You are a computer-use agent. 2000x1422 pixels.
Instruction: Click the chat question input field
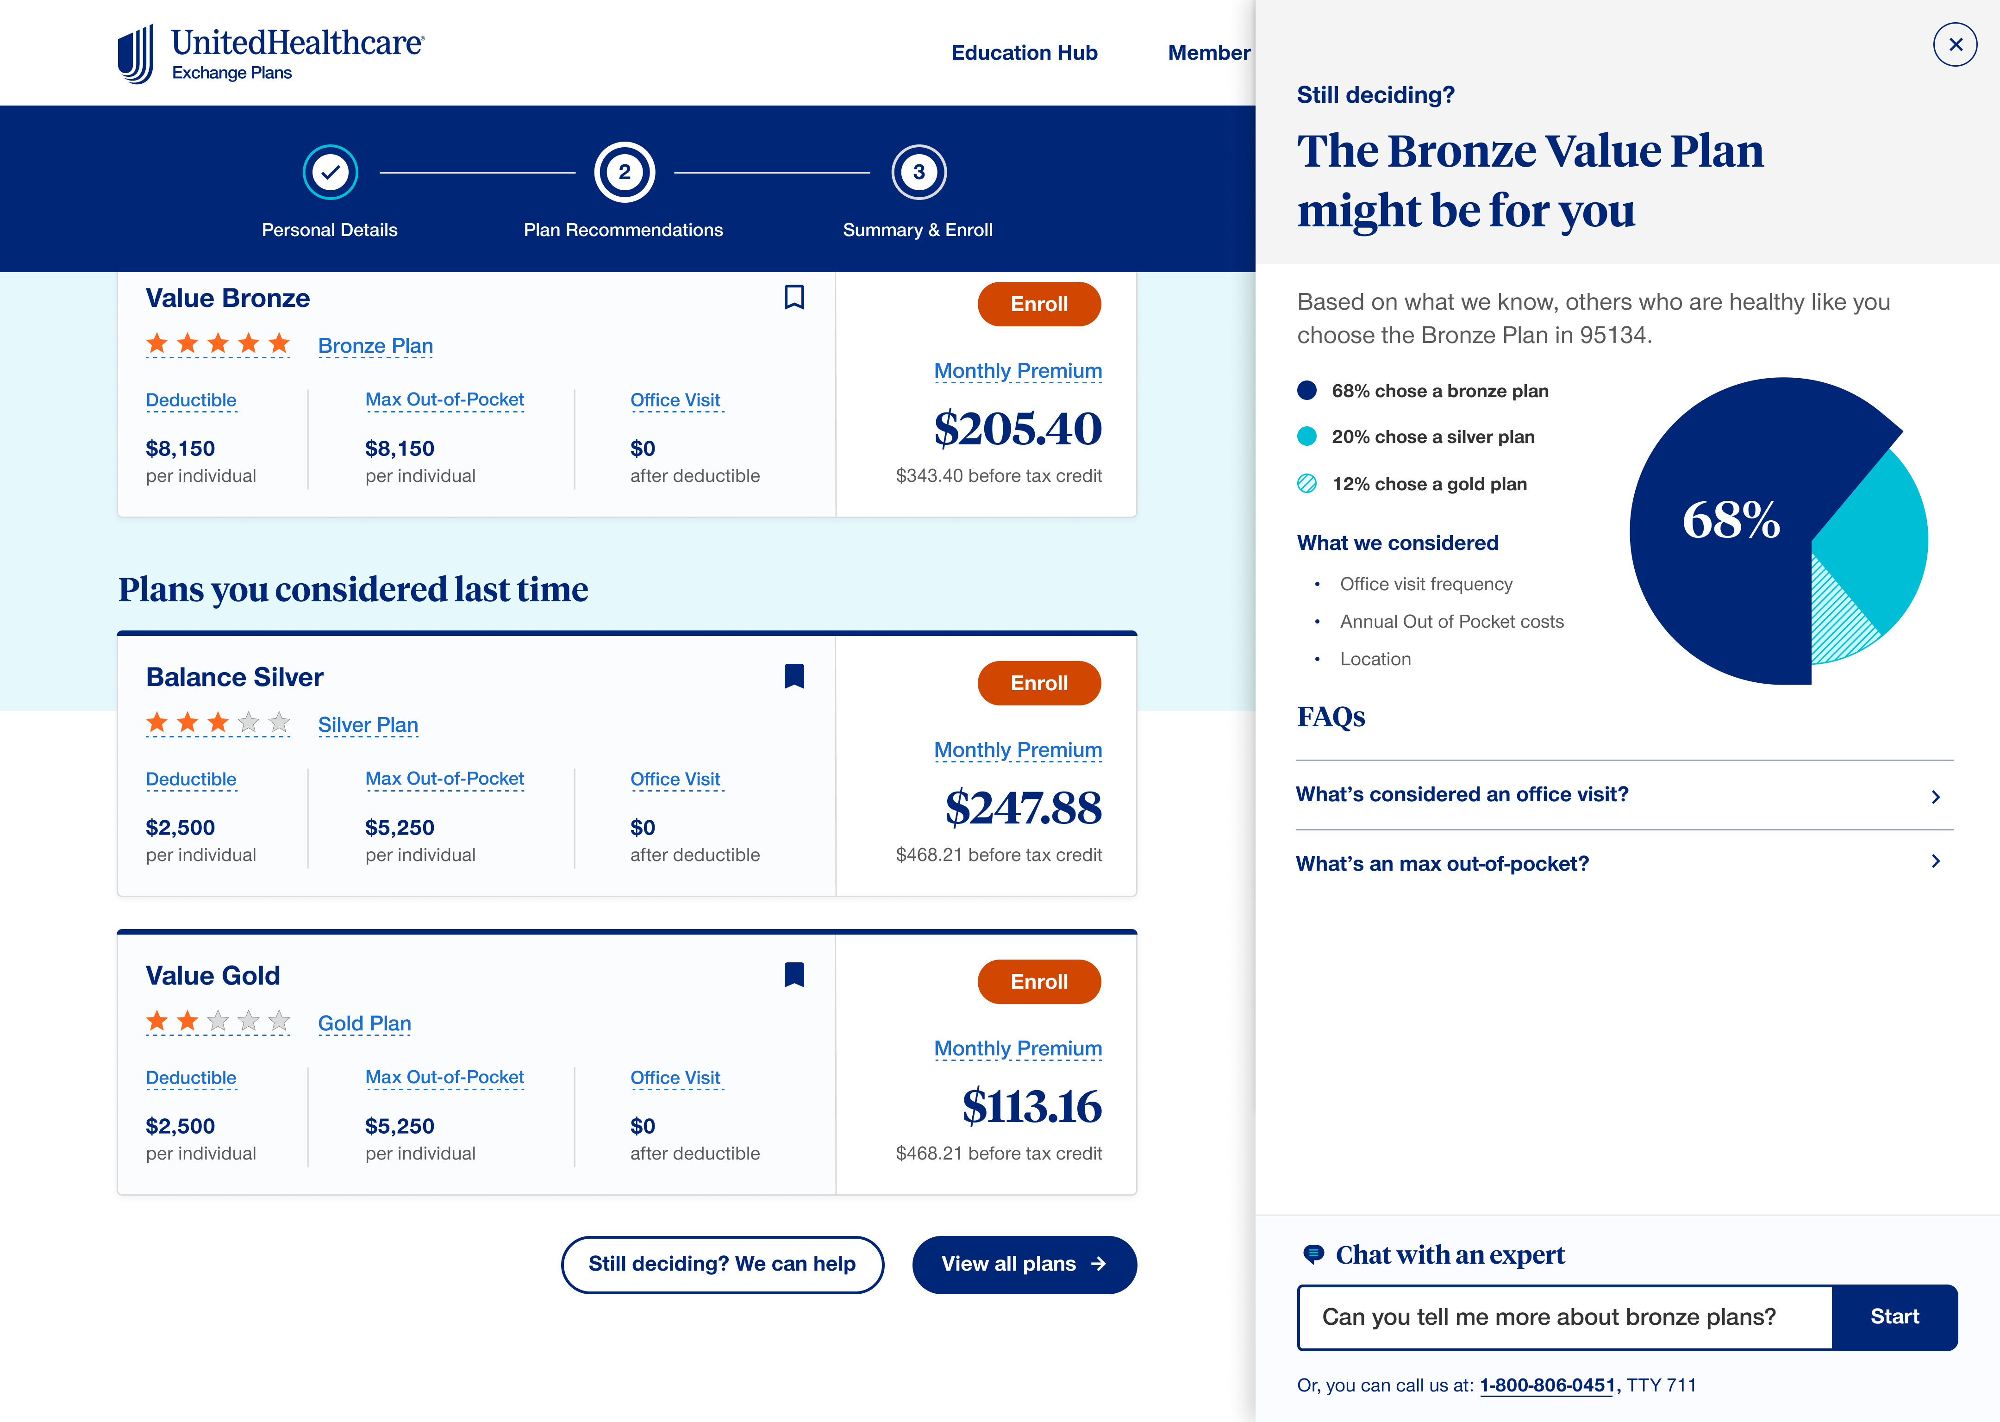(1564, 1317)
